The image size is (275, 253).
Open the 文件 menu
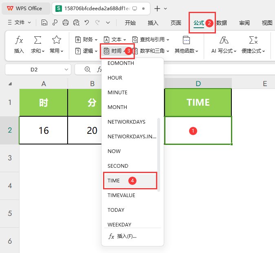19,22
